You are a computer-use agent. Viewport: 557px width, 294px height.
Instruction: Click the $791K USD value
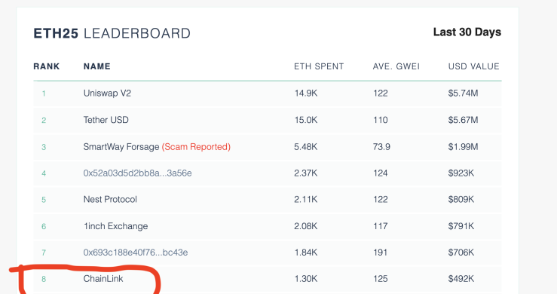(x=461, y=226)
